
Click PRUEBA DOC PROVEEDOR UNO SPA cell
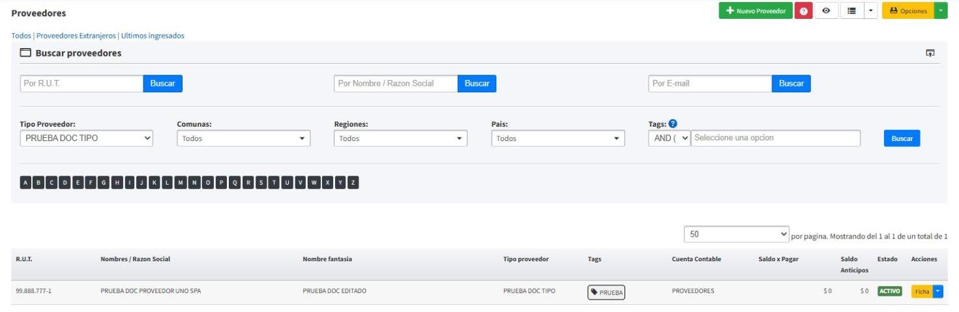pos(151,291)
